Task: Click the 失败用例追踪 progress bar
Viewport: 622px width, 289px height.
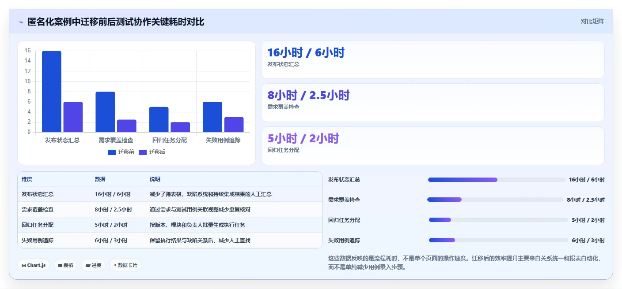Action: tap(498, 240)
